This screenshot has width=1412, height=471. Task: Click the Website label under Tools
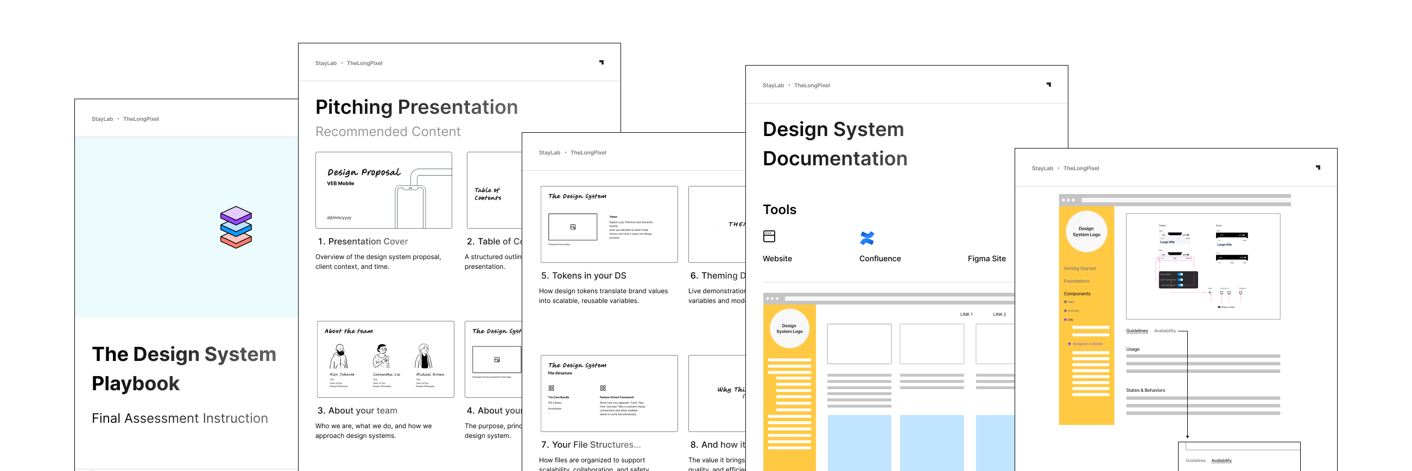[x=777, y=259]
